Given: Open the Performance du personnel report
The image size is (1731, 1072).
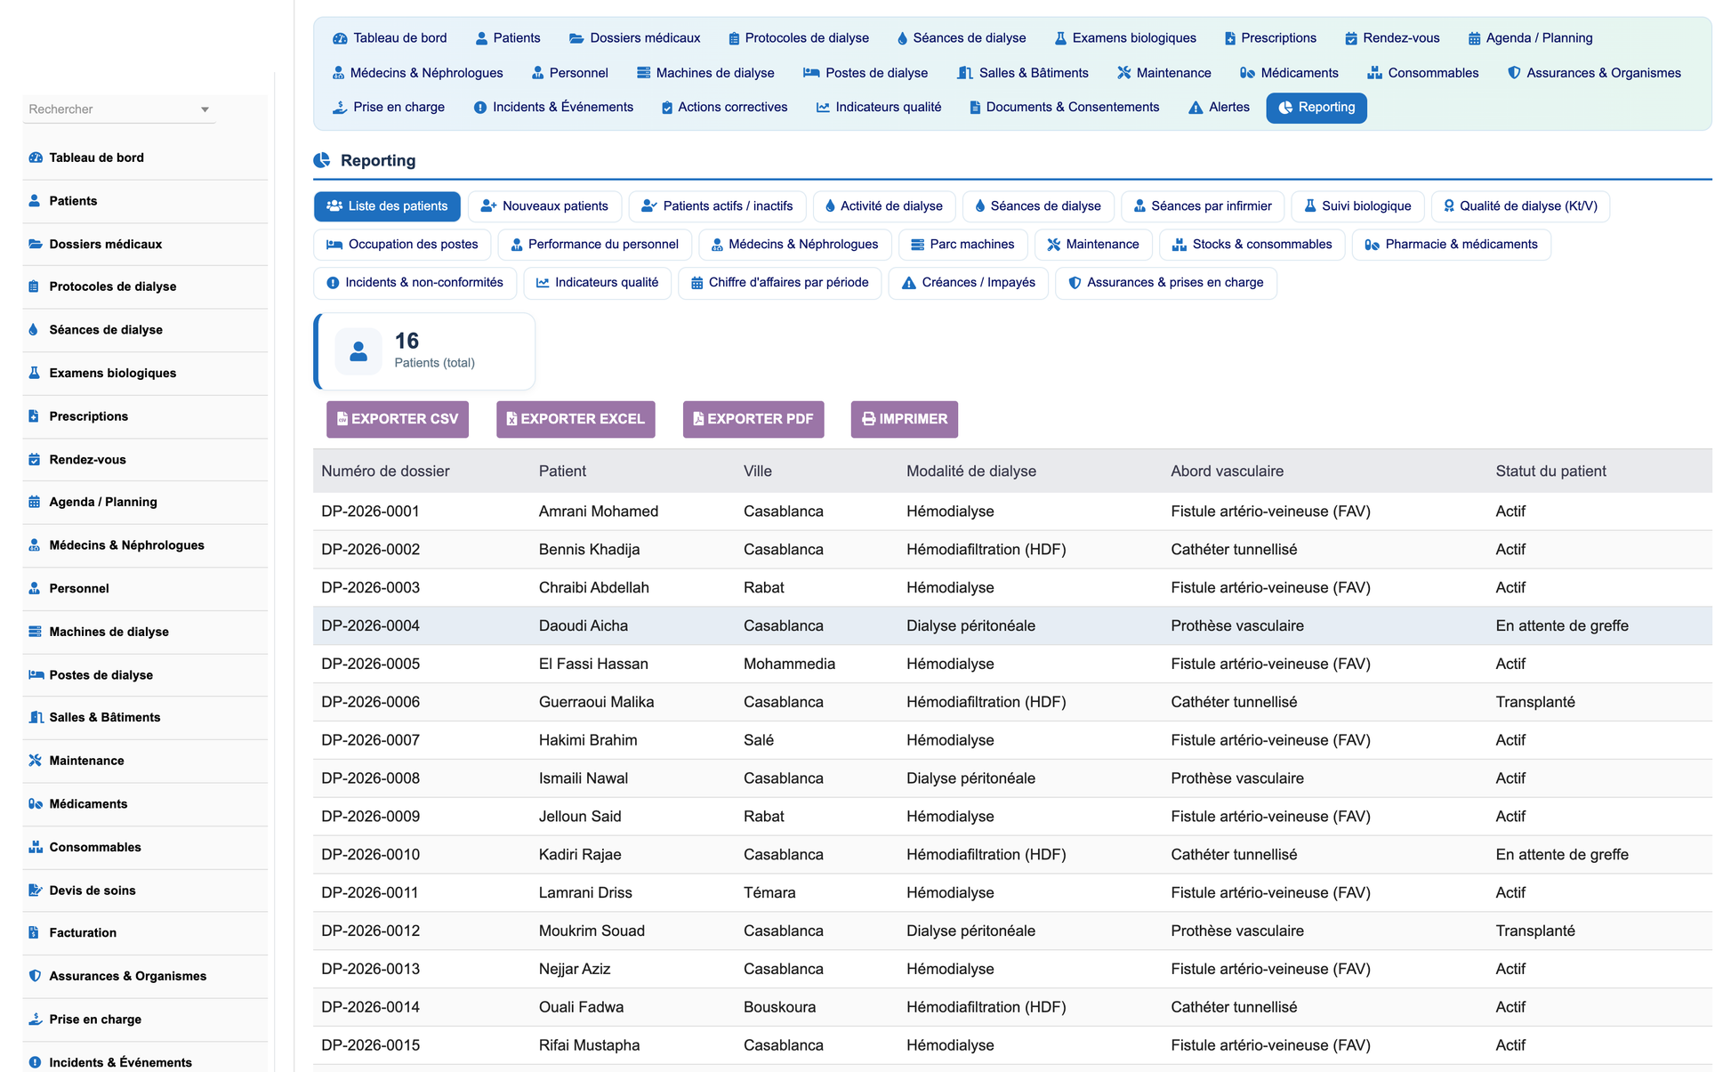Looking at the screenshot, I should pyautogui.click(x=594, y=245).
